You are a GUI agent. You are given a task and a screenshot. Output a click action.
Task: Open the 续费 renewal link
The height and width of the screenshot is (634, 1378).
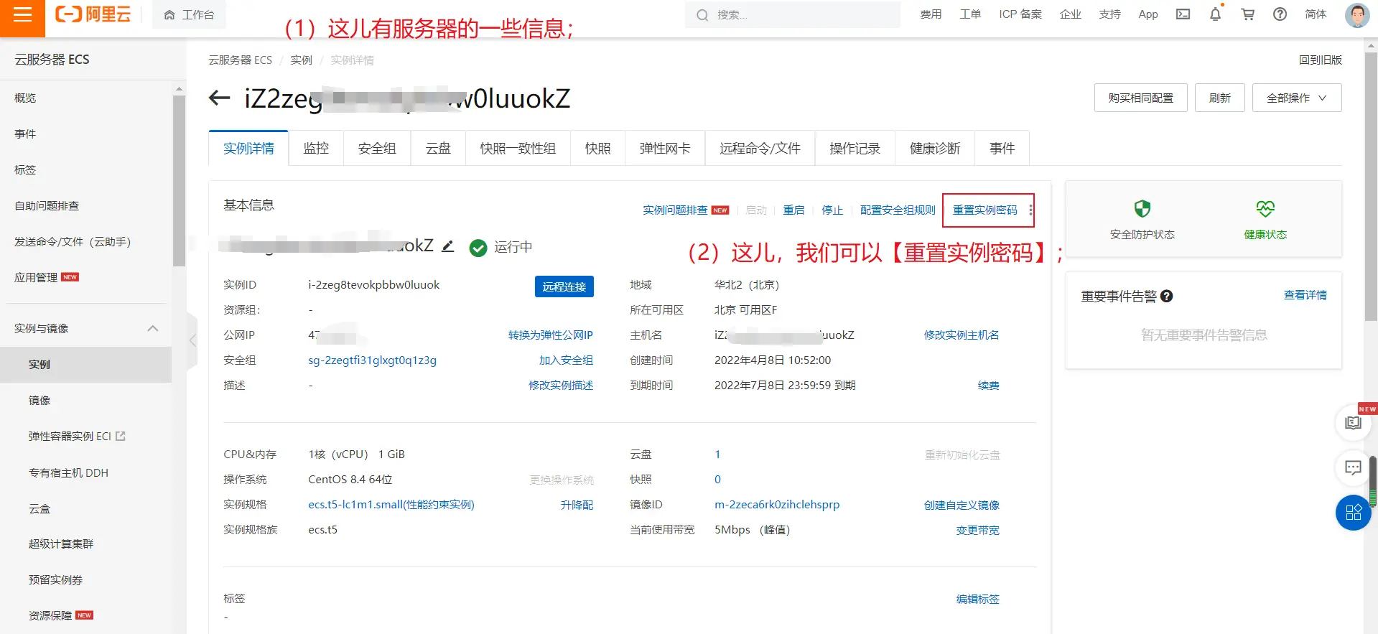988,386
